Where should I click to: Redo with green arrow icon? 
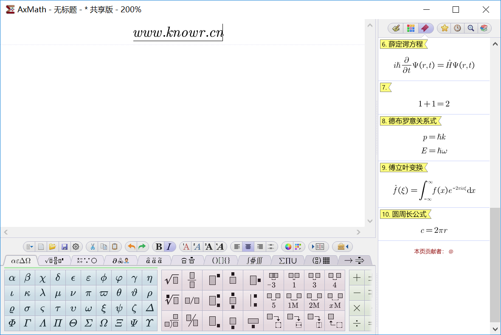pos(142,247)
